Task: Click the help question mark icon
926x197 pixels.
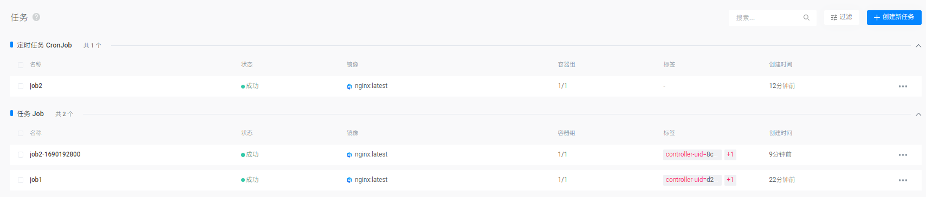Action: coord(36,17)
